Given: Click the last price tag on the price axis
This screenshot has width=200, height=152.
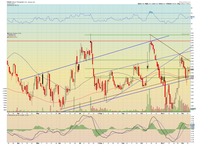Looking at the screenshot, I should [192, 70].
